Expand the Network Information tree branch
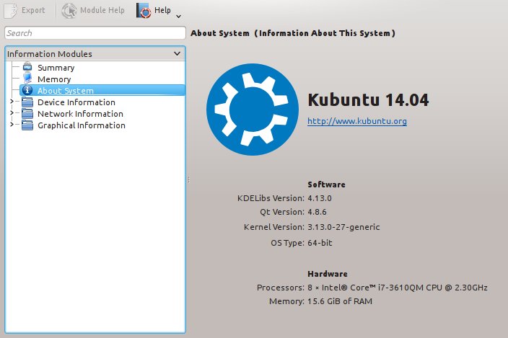 12,114
